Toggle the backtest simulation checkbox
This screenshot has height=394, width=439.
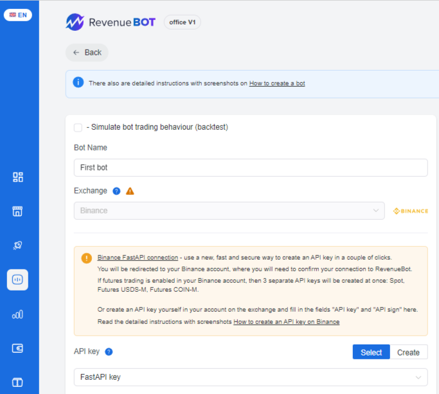coord(78,127)
